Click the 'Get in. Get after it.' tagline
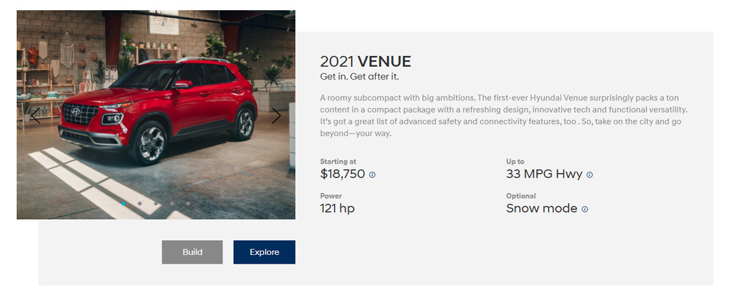The width and height of the screenshot is (729, 292). 364,77
